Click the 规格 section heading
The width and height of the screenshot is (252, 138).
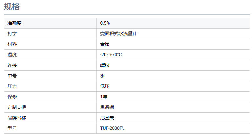point(12,7)
